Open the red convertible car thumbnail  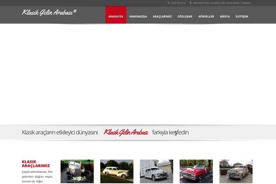(196, 171)
